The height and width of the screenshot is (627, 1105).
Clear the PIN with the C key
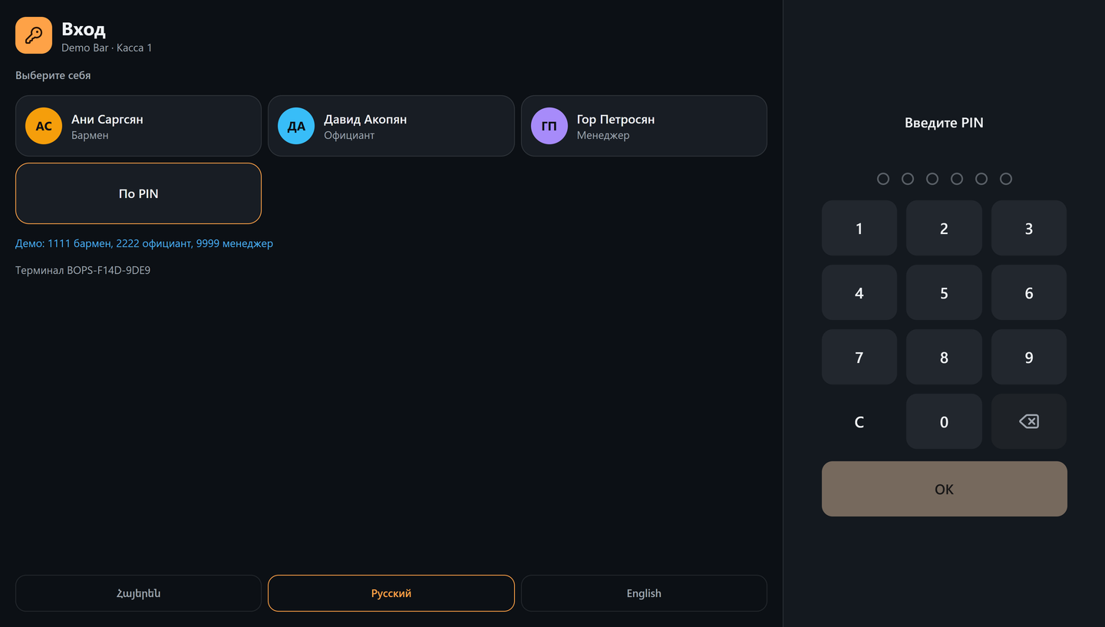click(859, 421)
